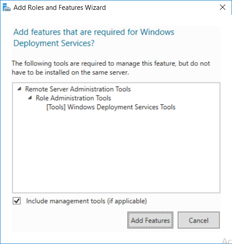
Task: Click the Add Roles and Features Wizard title
Action: click(59, 8)
